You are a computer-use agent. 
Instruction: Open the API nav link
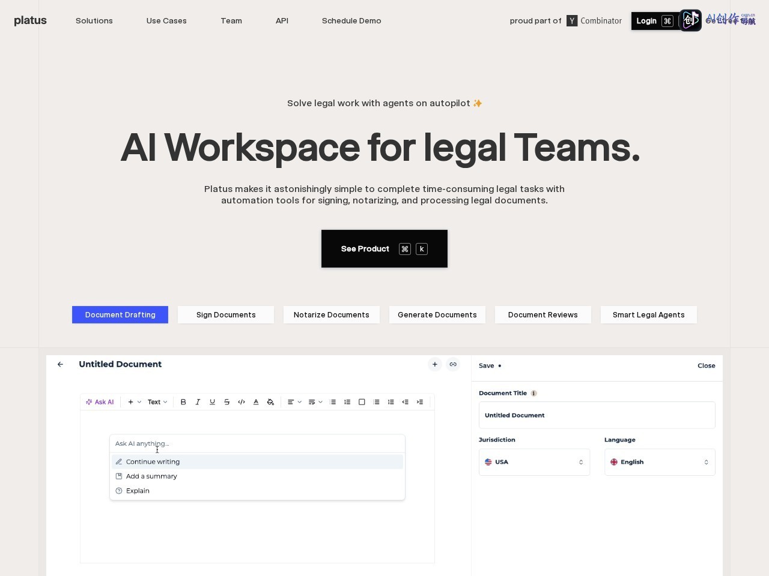tap(282, 20)
